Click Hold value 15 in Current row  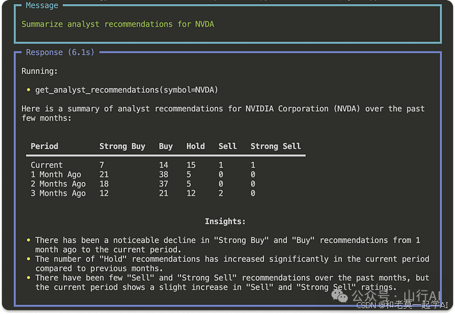tap(191, 165)
